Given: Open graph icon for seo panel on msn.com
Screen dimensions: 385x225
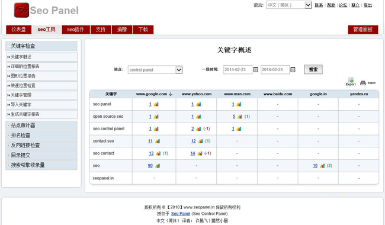Looking at the screenshot, I should [239, 104].
